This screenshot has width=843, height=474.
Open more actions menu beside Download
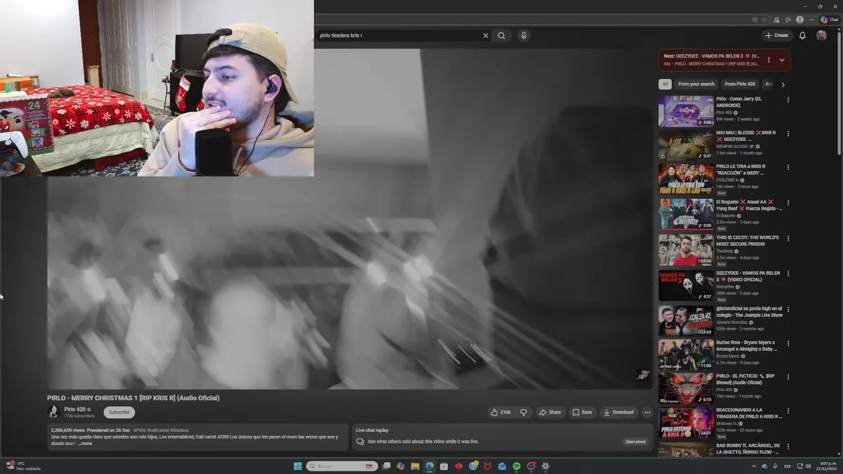tap(647, 412)
